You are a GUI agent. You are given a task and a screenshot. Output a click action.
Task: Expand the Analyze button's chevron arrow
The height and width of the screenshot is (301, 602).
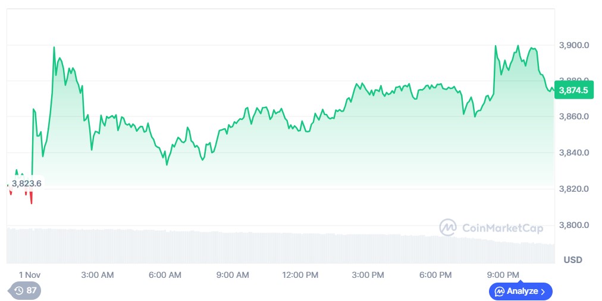(543, 292)
